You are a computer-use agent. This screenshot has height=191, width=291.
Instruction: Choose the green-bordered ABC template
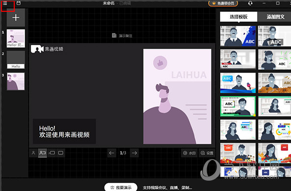[238, 106]
